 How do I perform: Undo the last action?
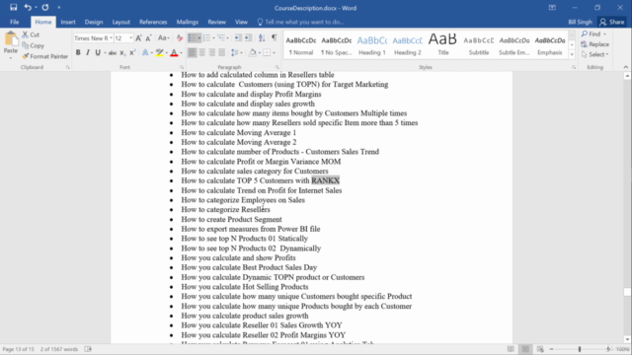28,7
